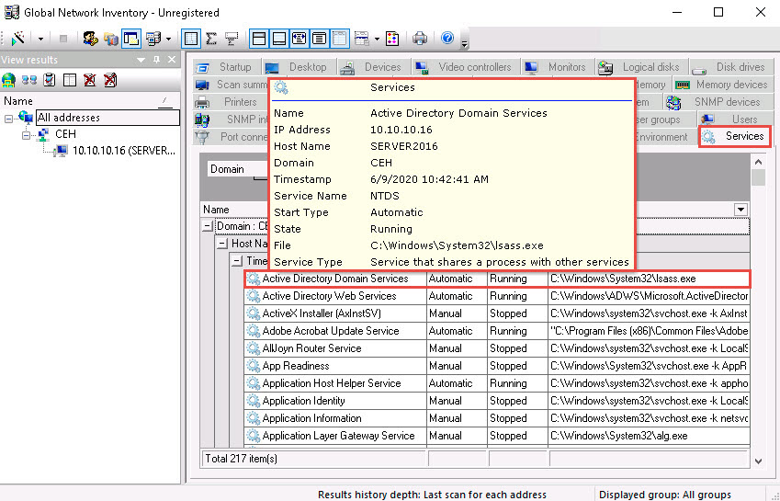Select 10.10.10.16 (SERVER...) tree item
This screenshot has width=780, height=501.
click(124, 151)
